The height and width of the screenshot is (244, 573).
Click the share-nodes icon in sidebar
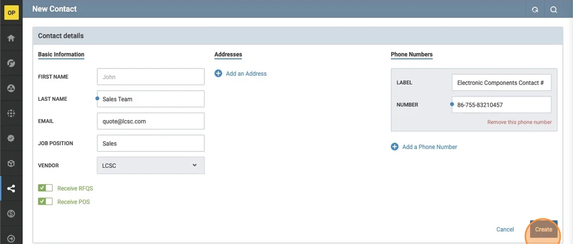[11, 189]
